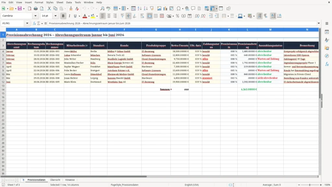Click the Save document icon
Screen dimensions: 332x187
pyautogui.click(x=20, y=8)
